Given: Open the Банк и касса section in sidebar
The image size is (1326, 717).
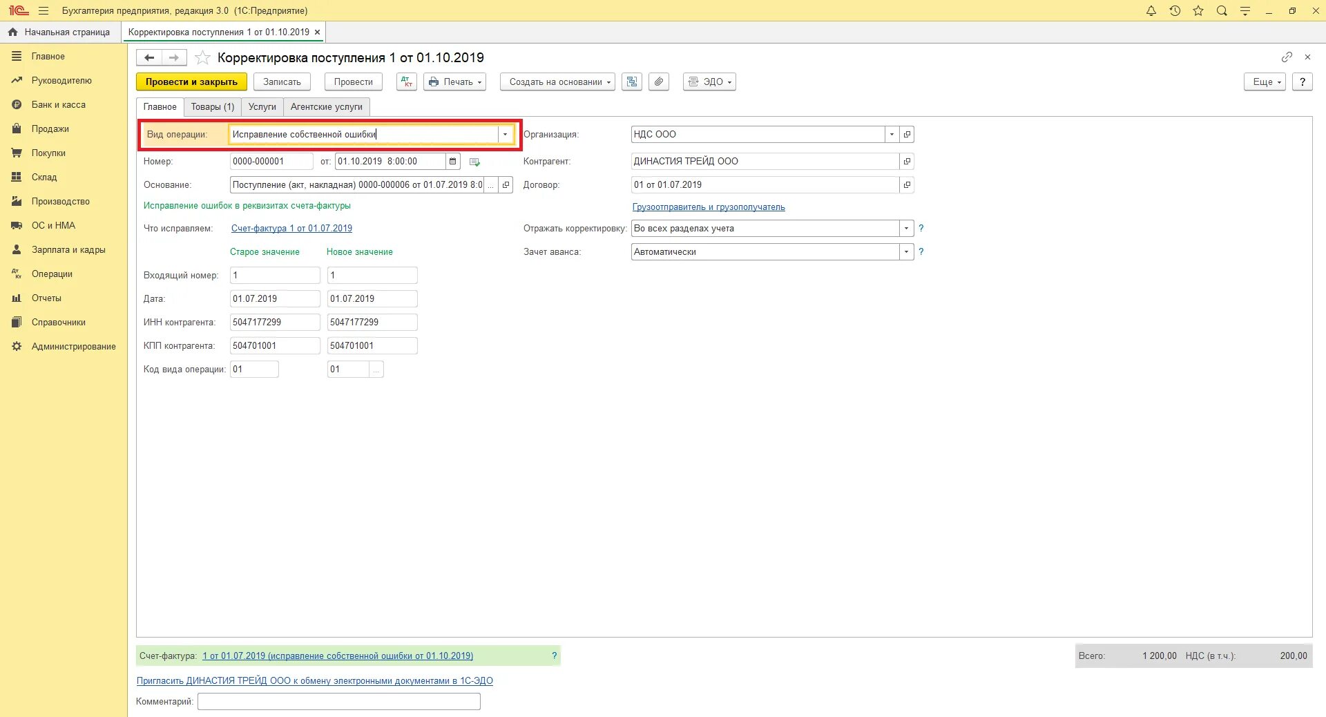Looking at the screenshot, I should click(x=59, y=104).
